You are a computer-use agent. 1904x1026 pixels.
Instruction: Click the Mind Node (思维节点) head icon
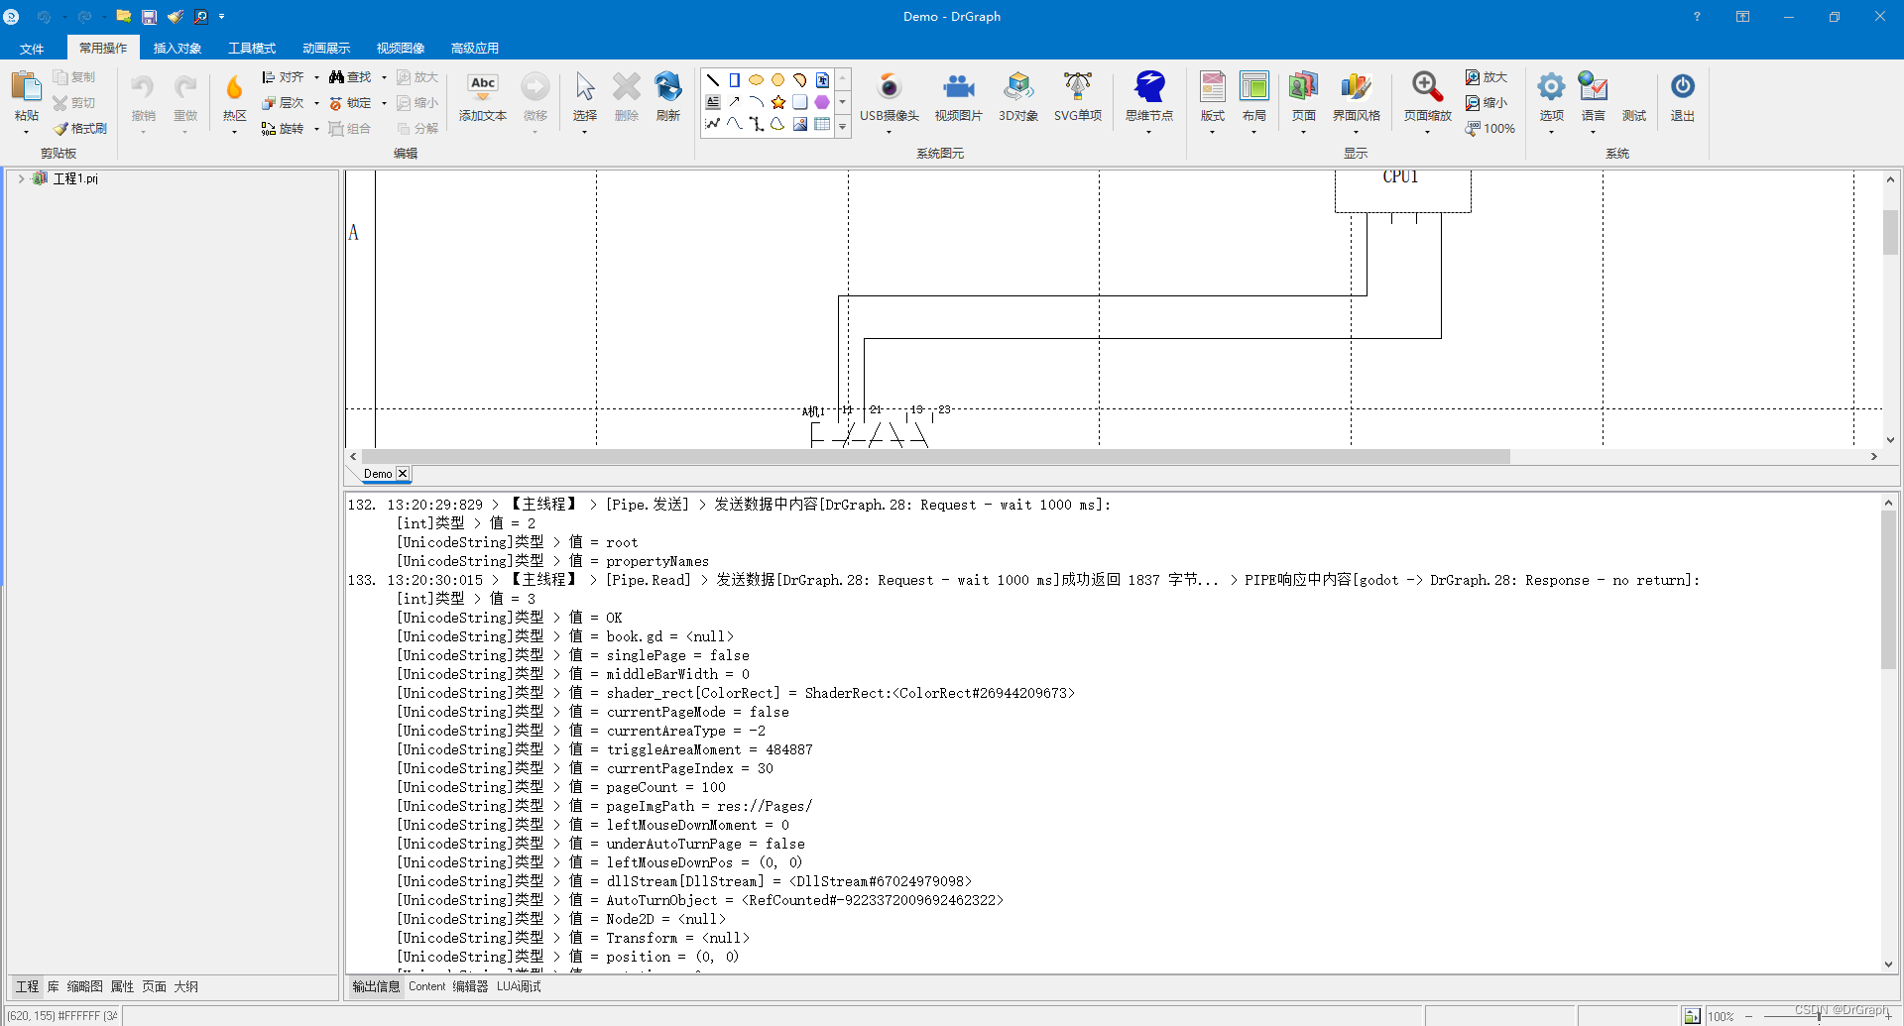(1149, 87)
